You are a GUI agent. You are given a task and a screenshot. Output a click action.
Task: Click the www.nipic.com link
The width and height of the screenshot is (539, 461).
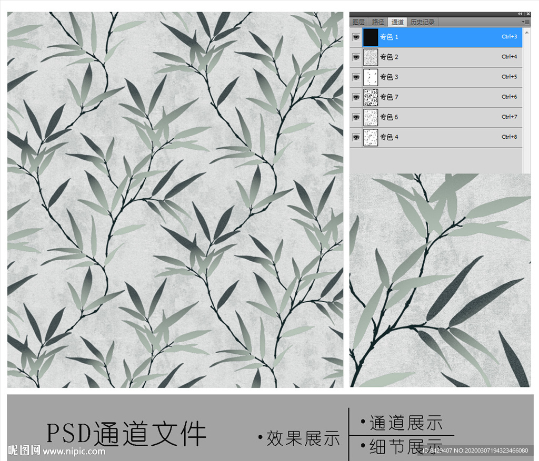(x=74, y=451)
